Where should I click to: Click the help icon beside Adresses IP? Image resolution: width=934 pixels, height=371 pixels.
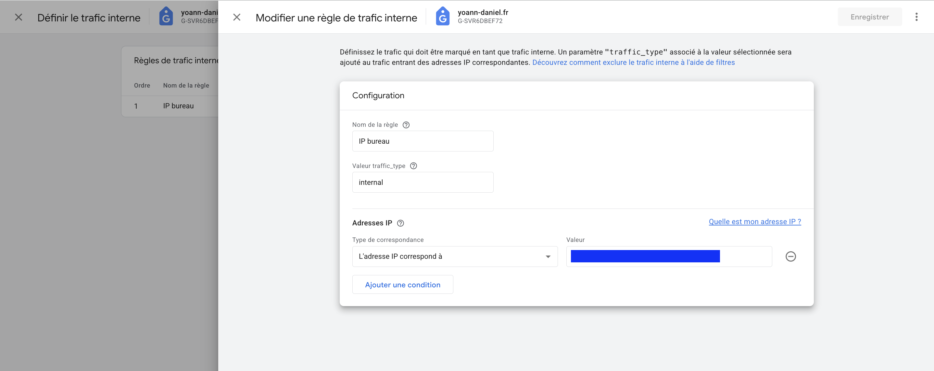(400, 223)
